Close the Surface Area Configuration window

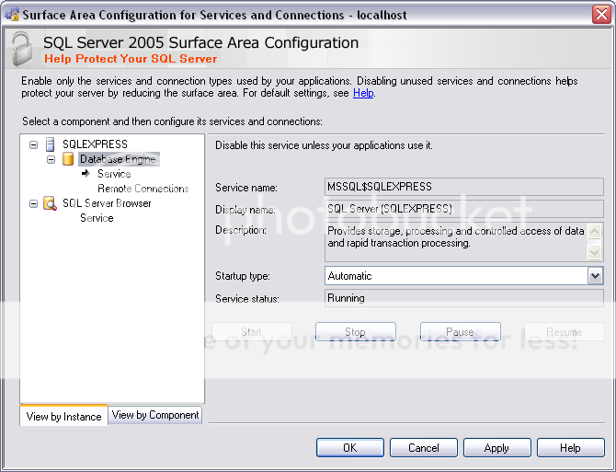pos(601,15)
